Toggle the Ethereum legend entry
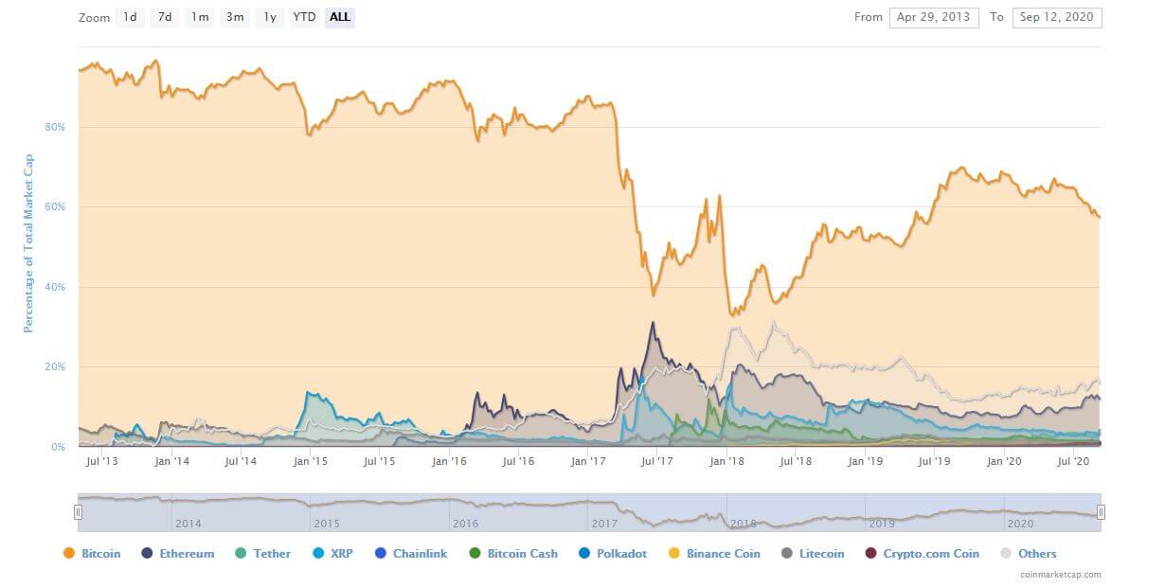 [177, 553]
